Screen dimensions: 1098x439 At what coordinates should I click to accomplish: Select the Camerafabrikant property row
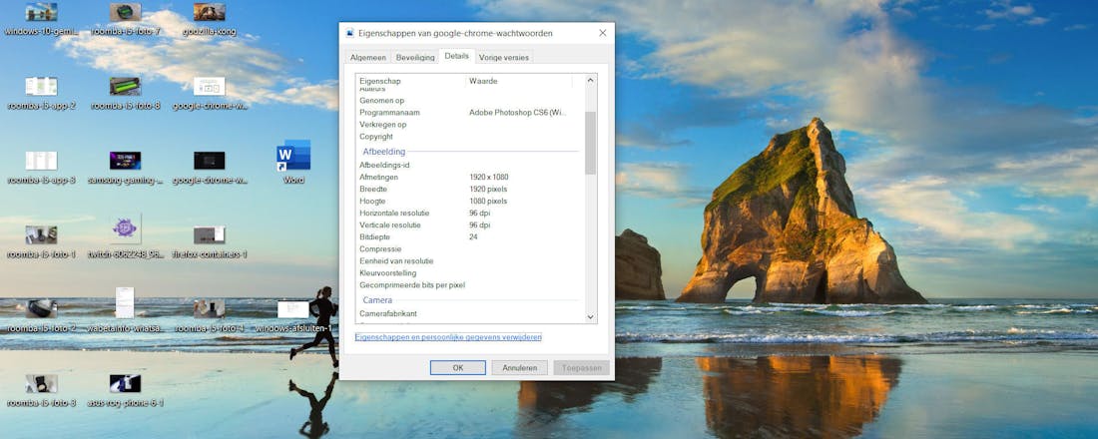470,313
